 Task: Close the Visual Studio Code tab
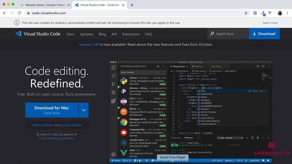[x=123, y=5]
